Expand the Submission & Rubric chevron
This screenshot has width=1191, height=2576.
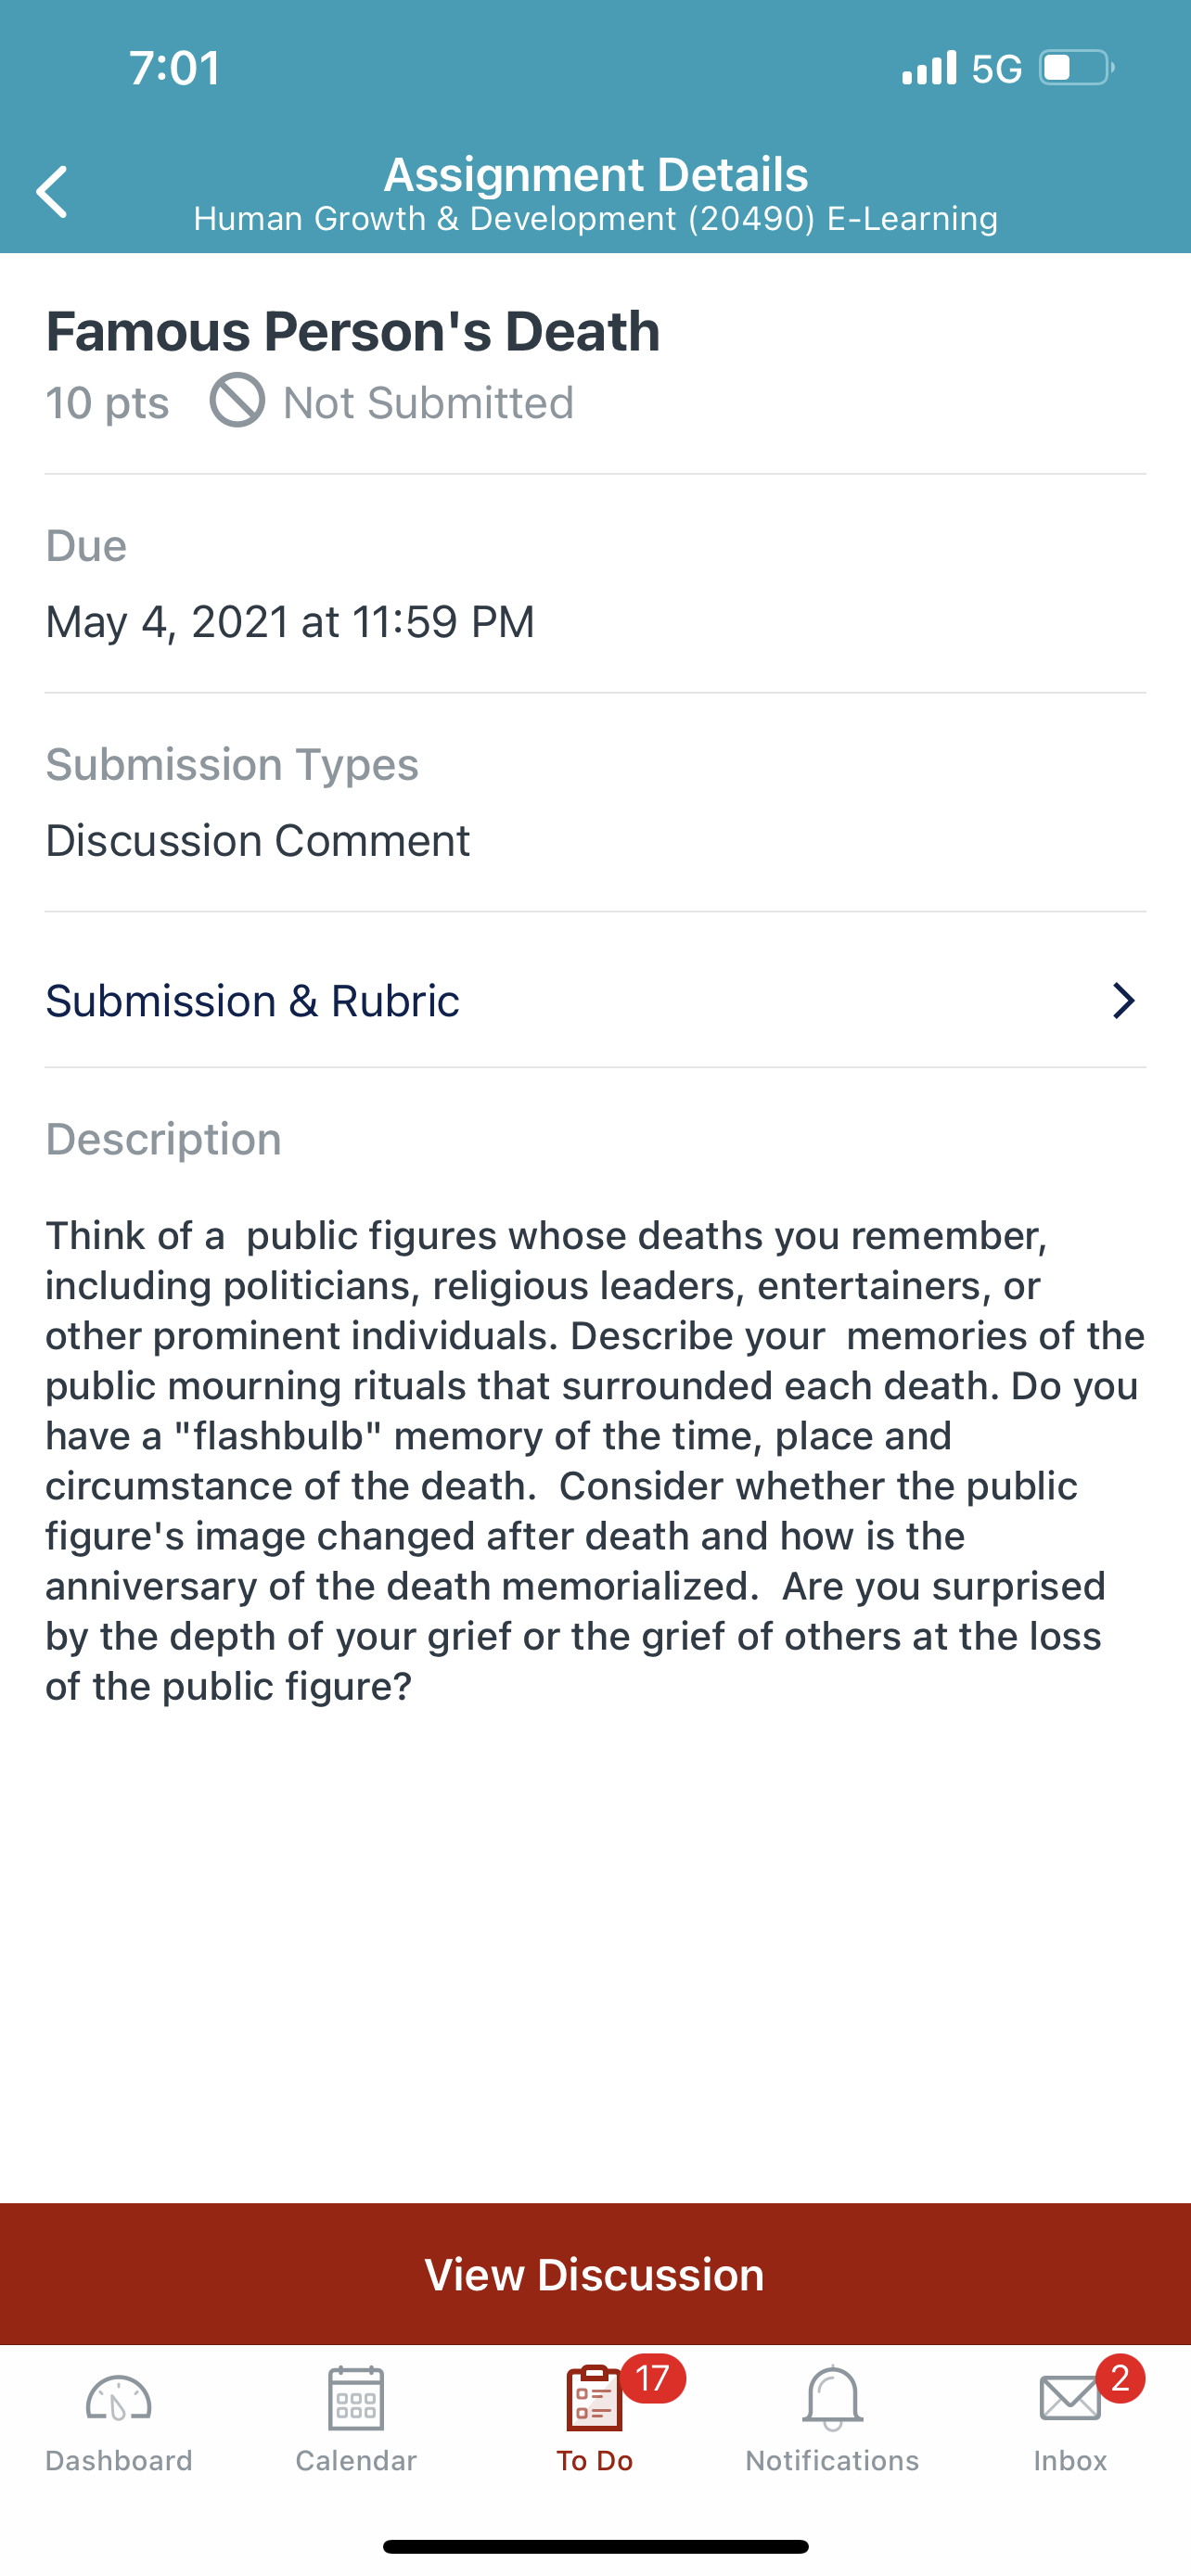[x=1124, y=1000]
